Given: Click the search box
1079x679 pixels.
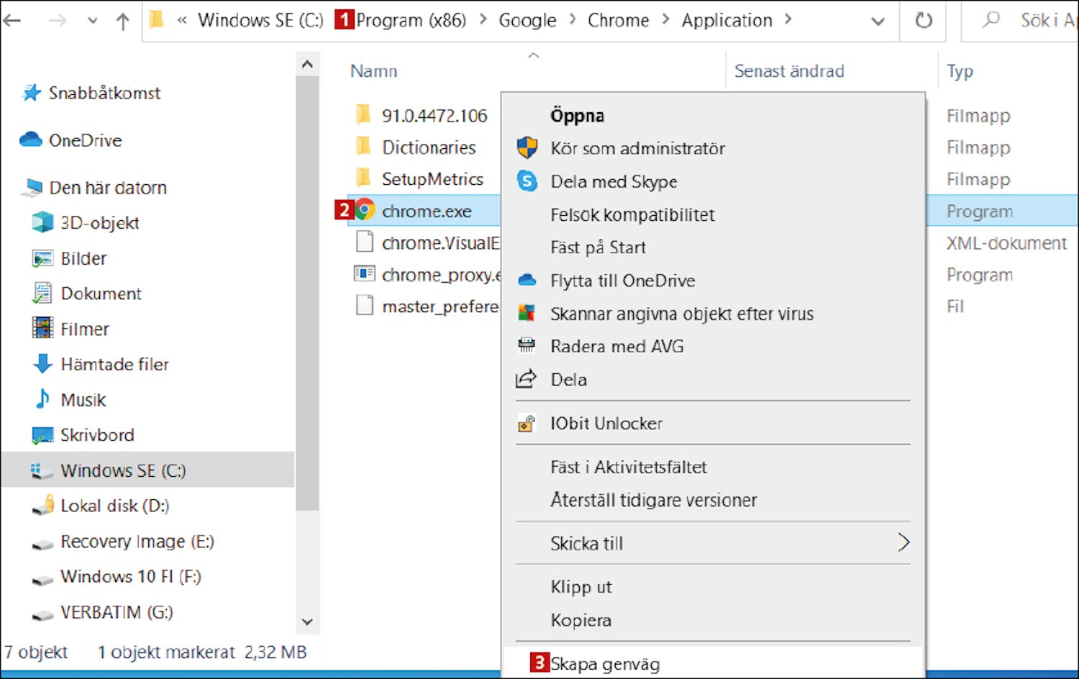Looking at the screenshot, I should tap(1020, 21).
